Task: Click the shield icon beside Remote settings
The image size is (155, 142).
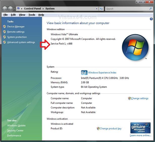Action: click(5, 32)
